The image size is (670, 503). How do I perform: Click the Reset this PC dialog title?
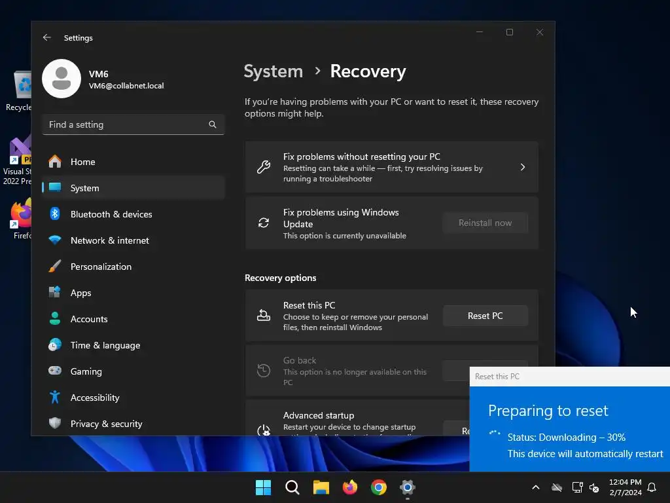(x=497, y=377)
